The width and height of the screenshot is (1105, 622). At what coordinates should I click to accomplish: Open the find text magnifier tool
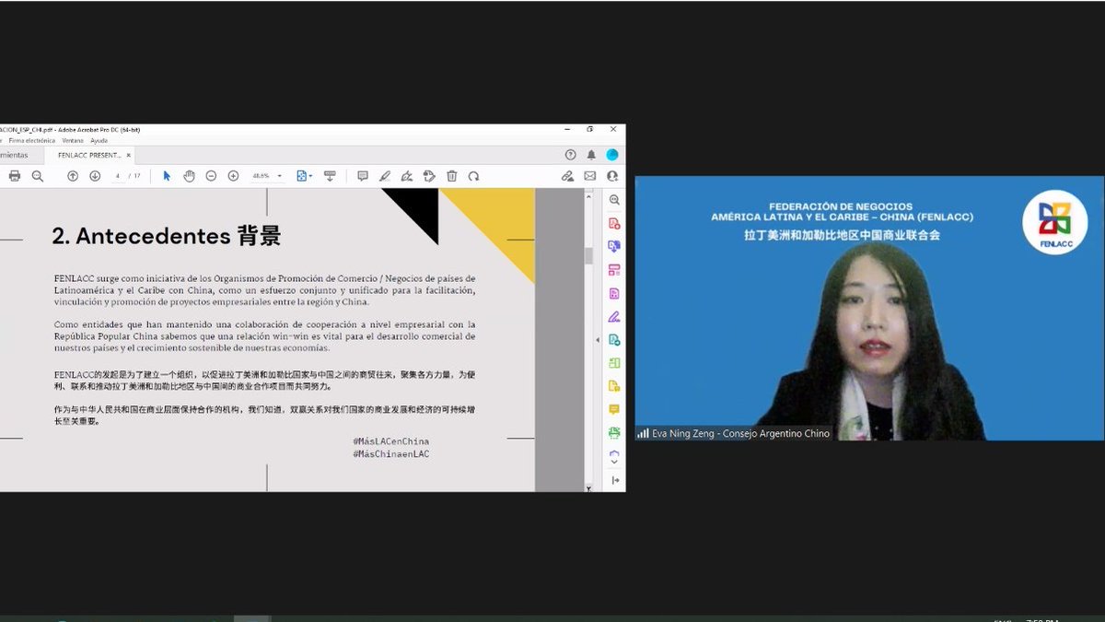tap(38, 176)
